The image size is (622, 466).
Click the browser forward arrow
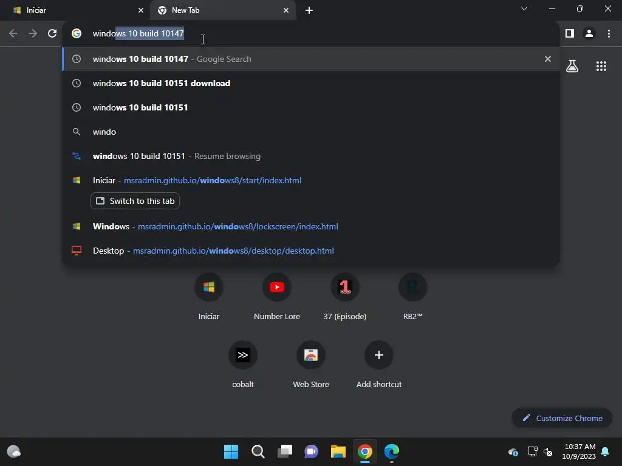pyautogui.click(x=33, y=34)
